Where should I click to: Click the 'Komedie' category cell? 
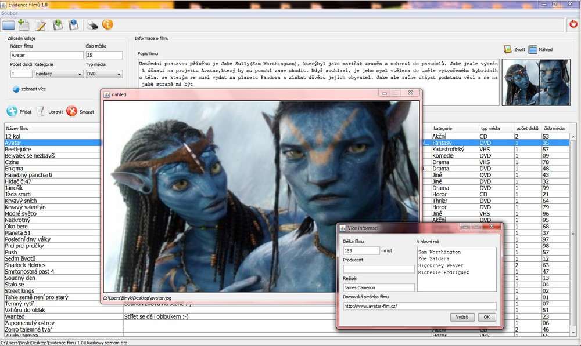(455, 156)
